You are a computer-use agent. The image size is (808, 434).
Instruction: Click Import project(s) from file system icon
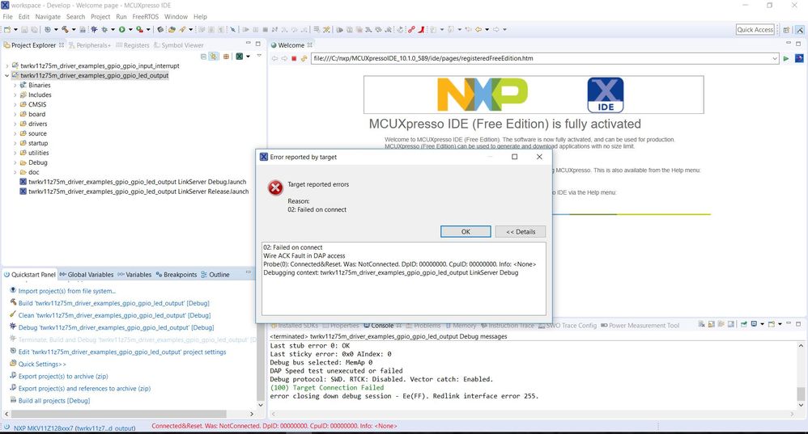pos(14,290)
